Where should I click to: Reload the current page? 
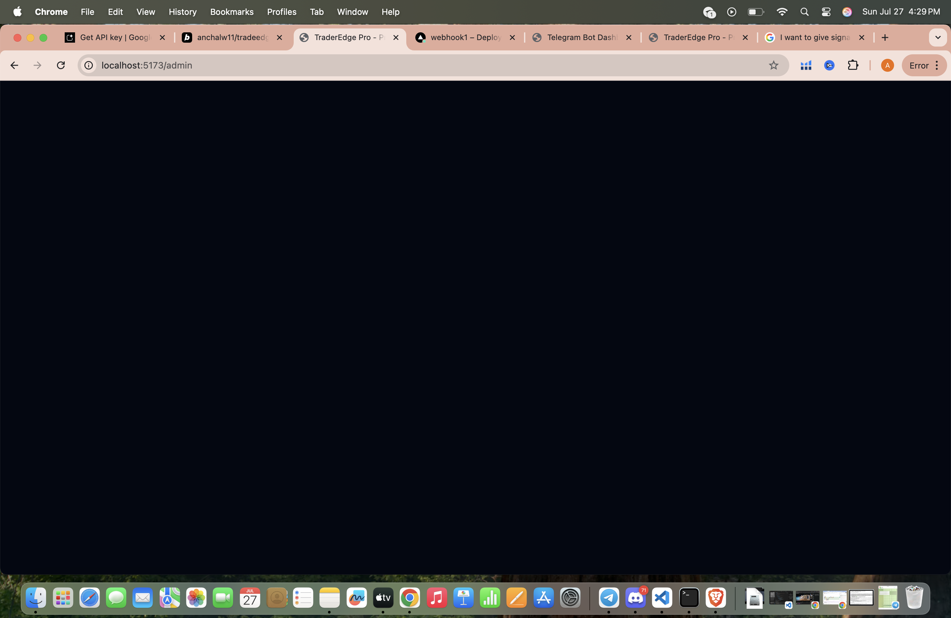click(x=61, y=65)
